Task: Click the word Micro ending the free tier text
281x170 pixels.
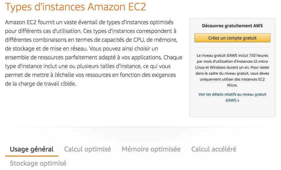Action: tap(232, 85)
